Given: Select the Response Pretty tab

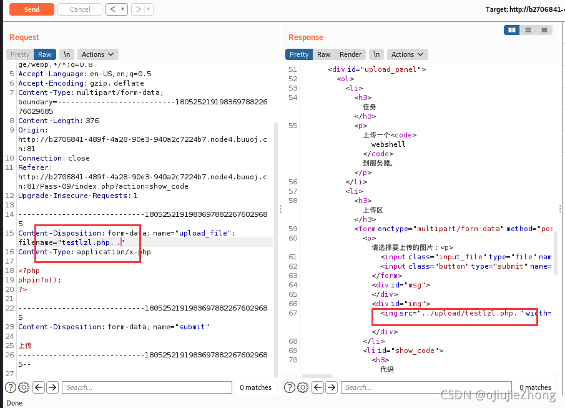Looking at the screenshot, I should [x=299, y=54].
